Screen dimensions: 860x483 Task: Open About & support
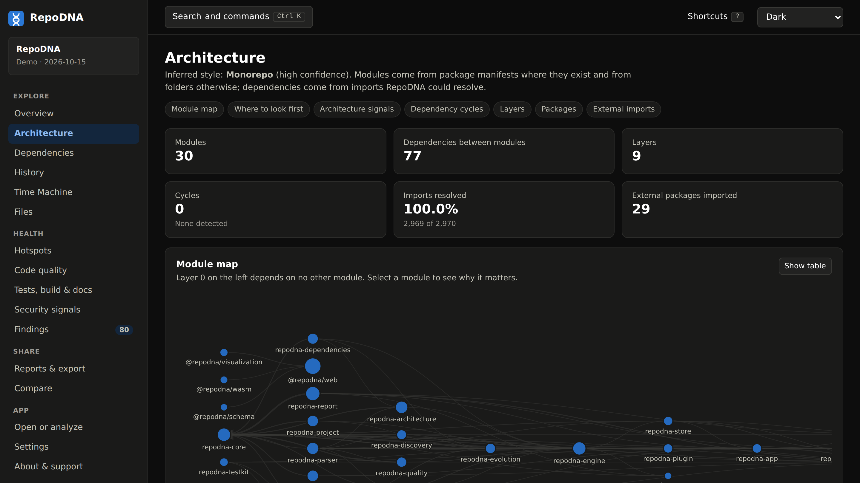(73, 466)
